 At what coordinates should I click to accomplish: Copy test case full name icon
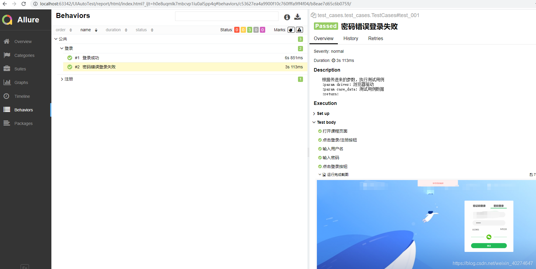pos(314,15)
